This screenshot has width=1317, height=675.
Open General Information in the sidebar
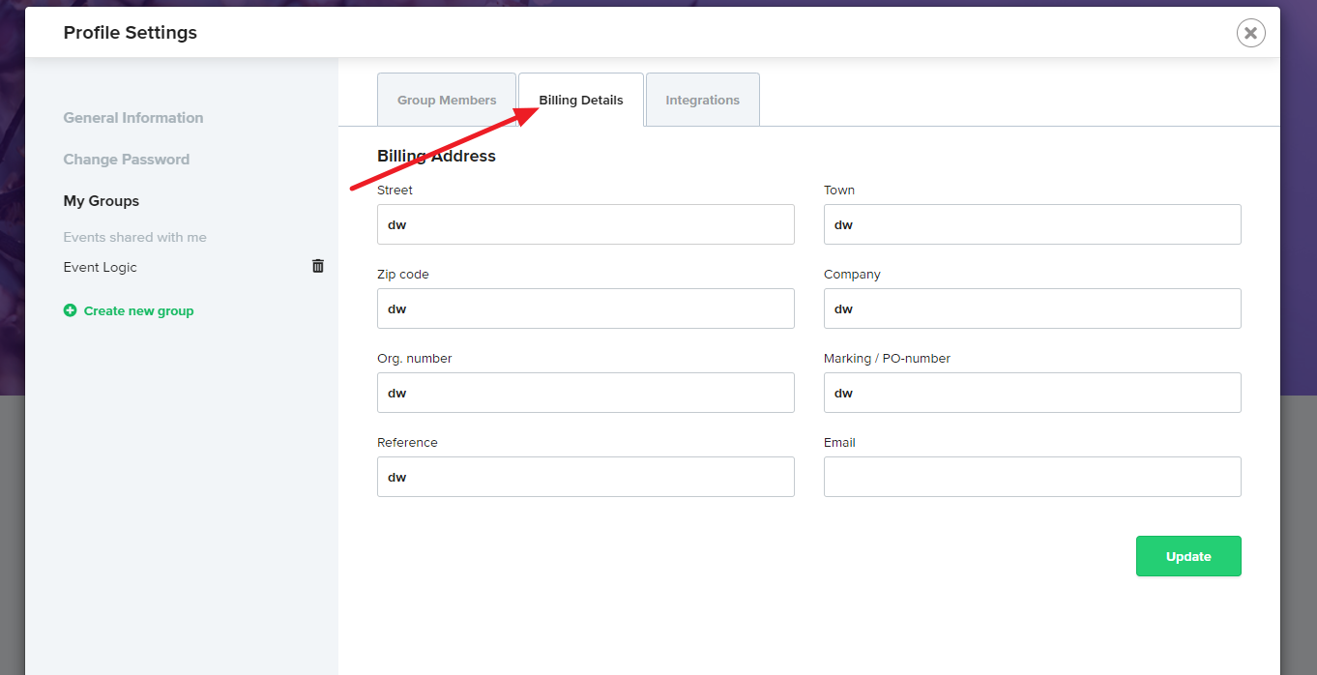[x=133, y=118]
